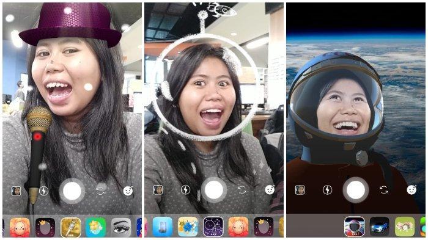This screenshot has width=428, height=240.
Task: Select orange flower face filter, bubble helmet screen
Action: 238,227
